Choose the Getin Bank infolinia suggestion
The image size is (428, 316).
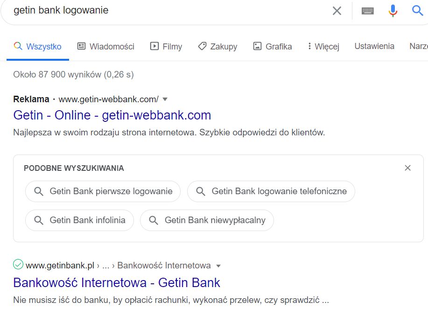79,220
